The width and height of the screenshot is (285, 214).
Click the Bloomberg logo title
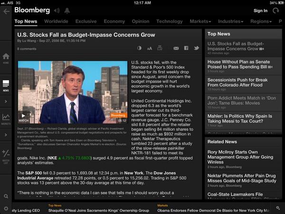[32, 10]
